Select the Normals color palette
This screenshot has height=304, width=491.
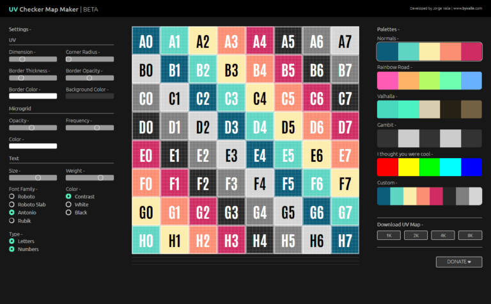[429, 51]
